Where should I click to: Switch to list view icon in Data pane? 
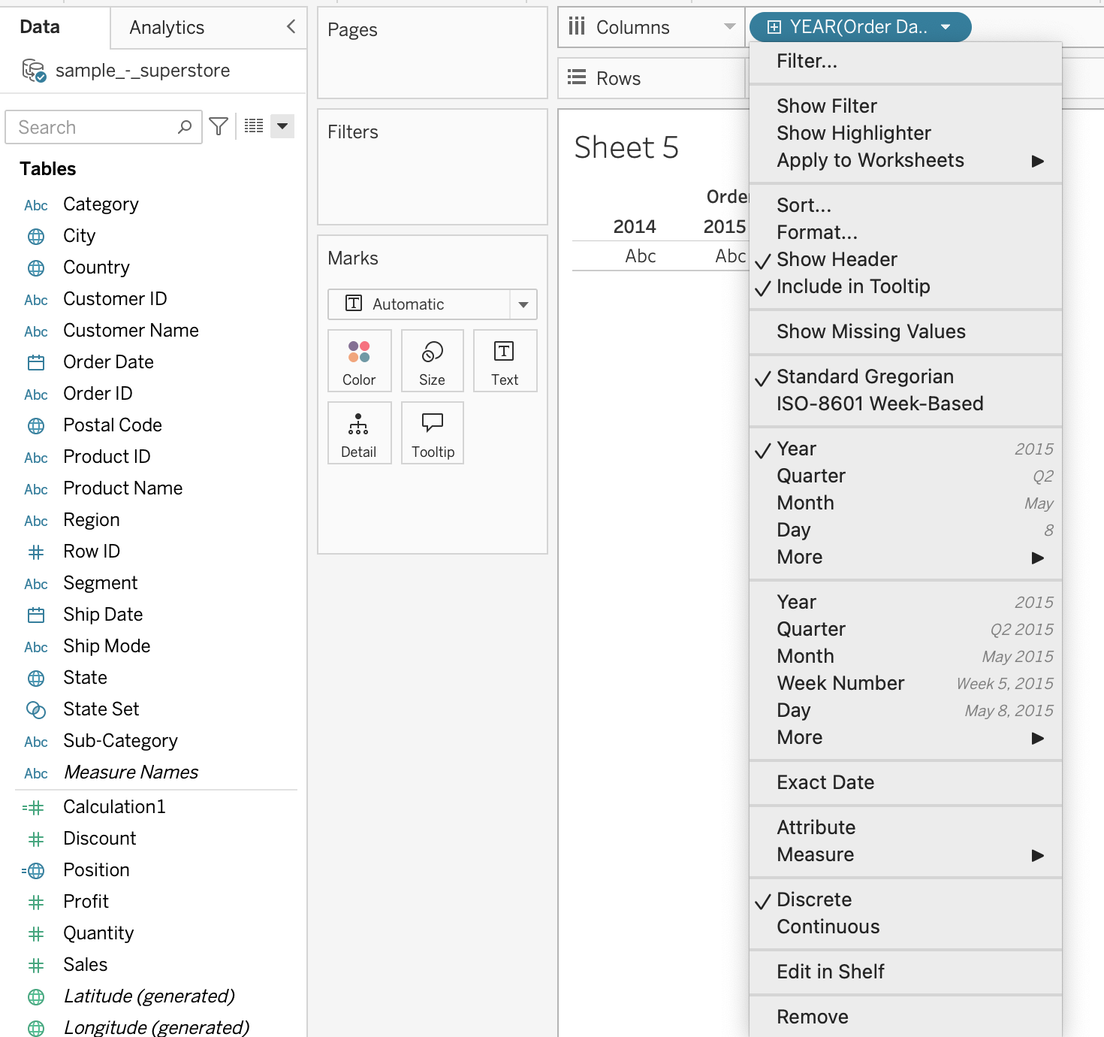point(254,126)
